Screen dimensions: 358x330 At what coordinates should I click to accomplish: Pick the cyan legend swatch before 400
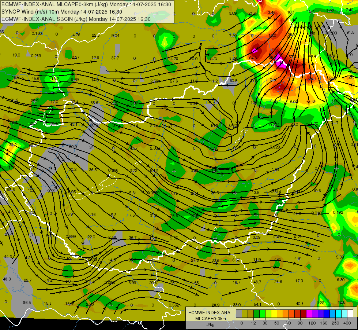tap(339, 314)
